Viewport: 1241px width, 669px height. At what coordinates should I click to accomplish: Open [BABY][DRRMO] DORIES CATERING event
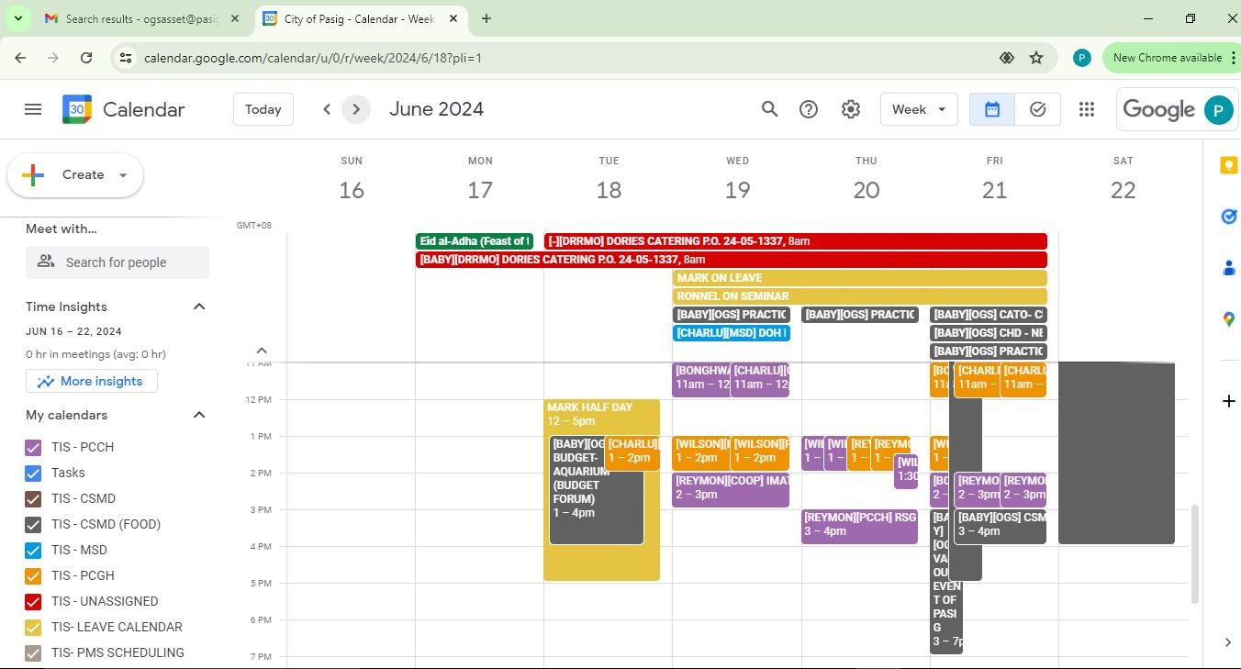coord(732,260)
